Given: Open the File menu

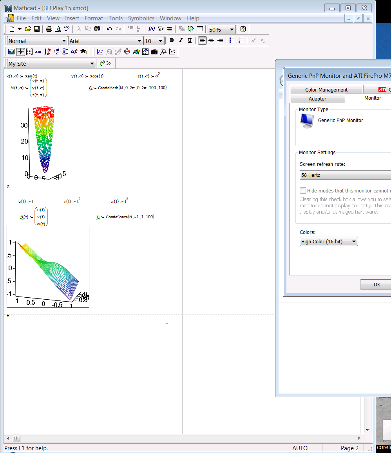Looking at the screenshot, I should [21, 18].
